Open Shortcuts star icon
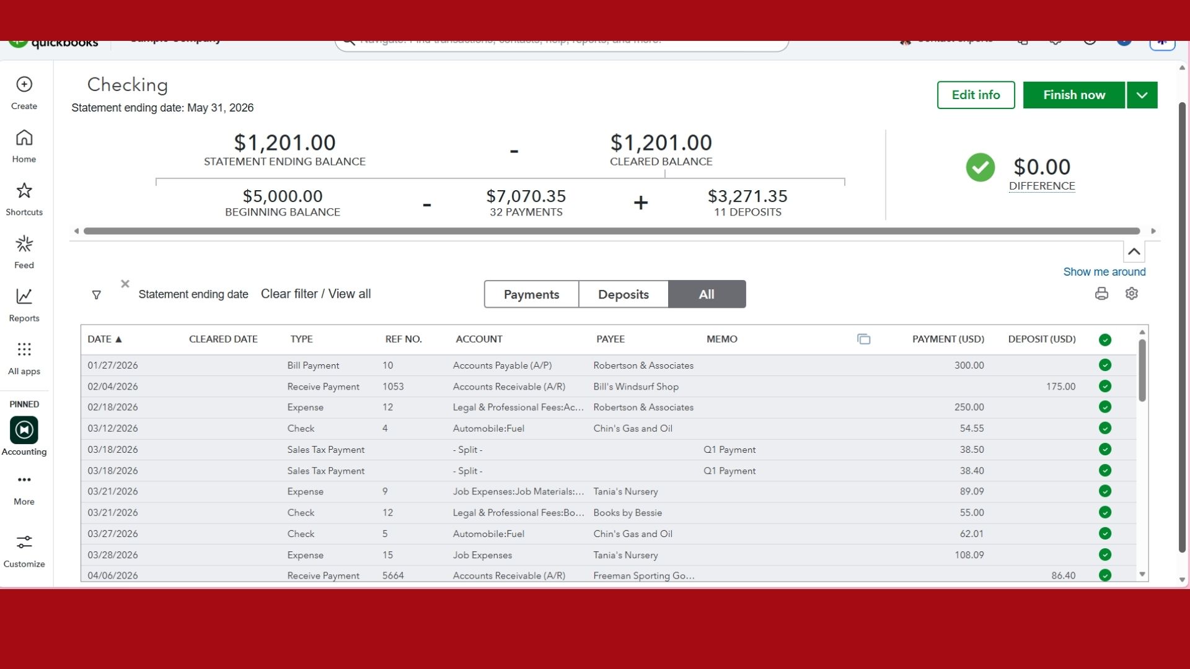 tap(24, 190)
